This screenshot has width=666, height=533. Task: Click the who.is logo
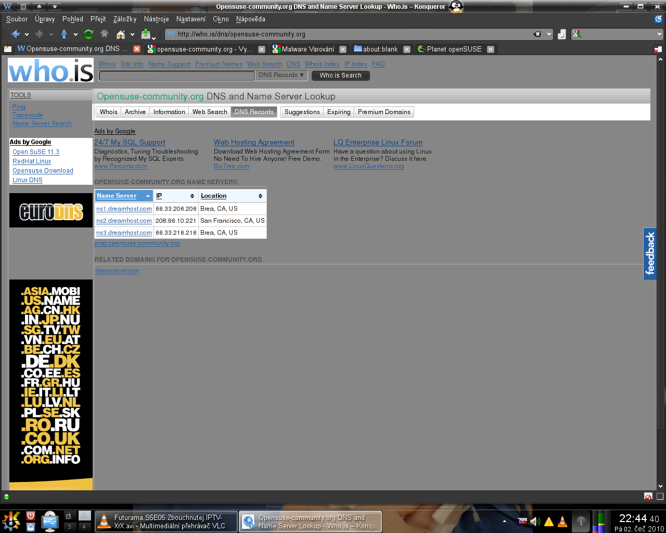pyautogui.click(x=51, y=70)
